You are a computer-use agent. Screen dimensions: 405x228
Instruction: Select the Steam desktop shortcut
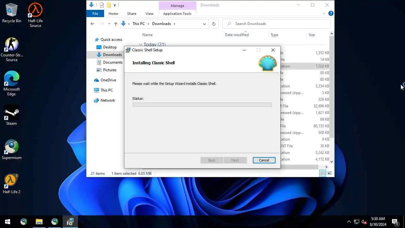[12, 116]
